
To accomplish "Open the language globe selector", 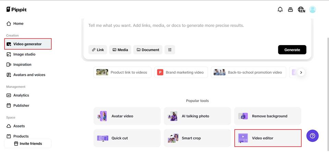I will coord(301,10).
